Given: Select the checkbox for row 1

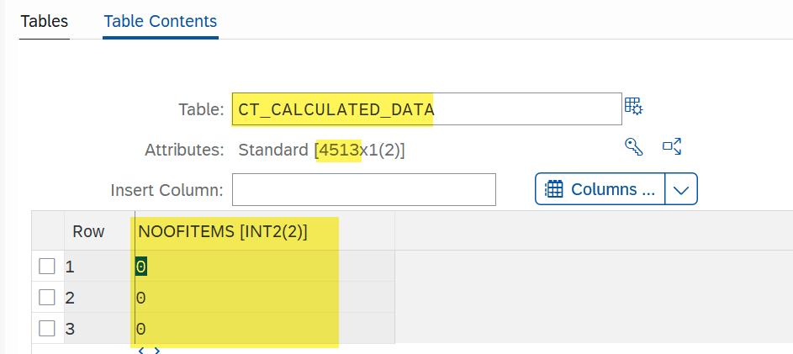Looking at the screenshot, I should pos(47,267).
